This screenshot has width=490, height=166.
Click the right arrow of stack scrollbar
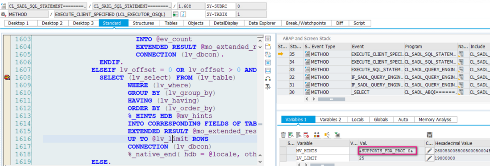tap(313, 99)
